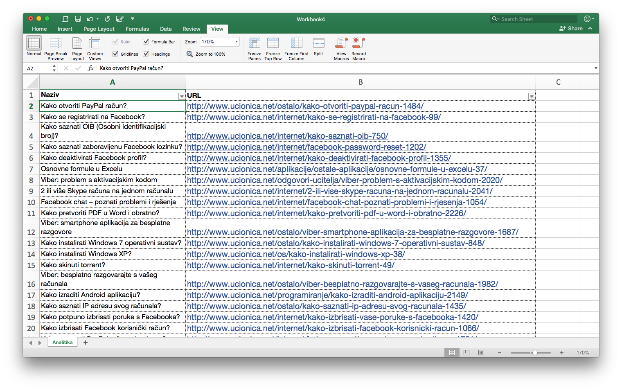Screen dimensions: 622x390
Task: Uncheck the Gridlines checkbox
Action: (115, 54)
